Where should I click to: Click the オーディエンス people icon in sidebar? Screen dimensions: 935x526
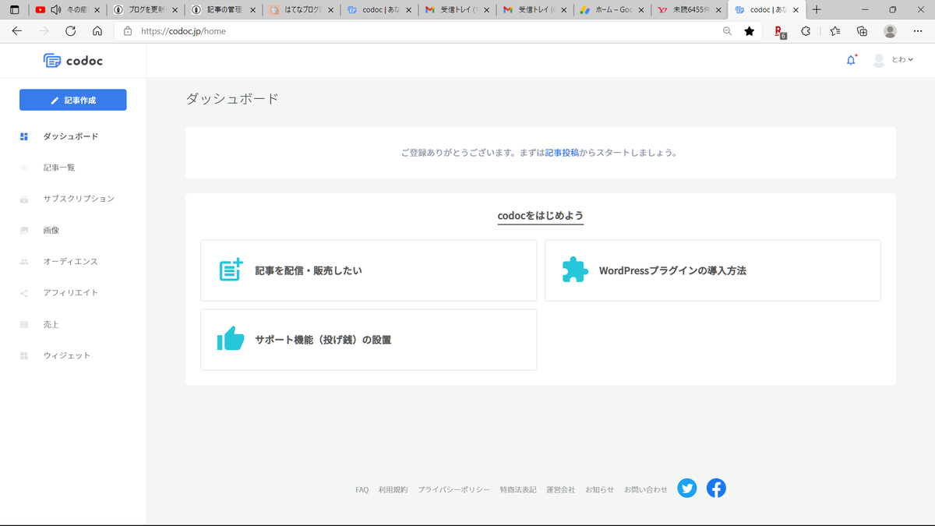click(x=24, y=262)
